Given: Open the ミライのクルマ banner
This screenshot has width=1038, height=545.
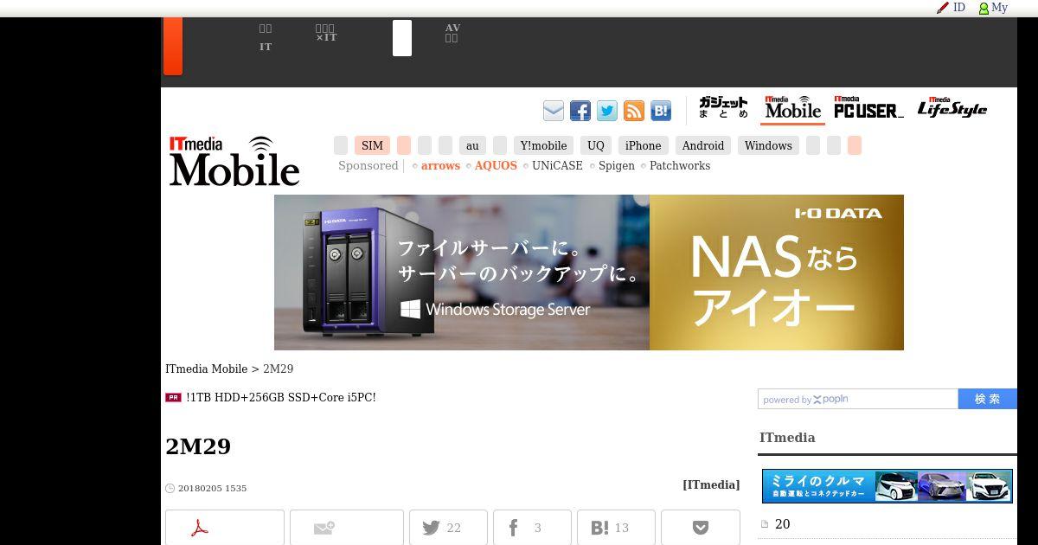Looking at the screenshot, I should tap(887, 486).
